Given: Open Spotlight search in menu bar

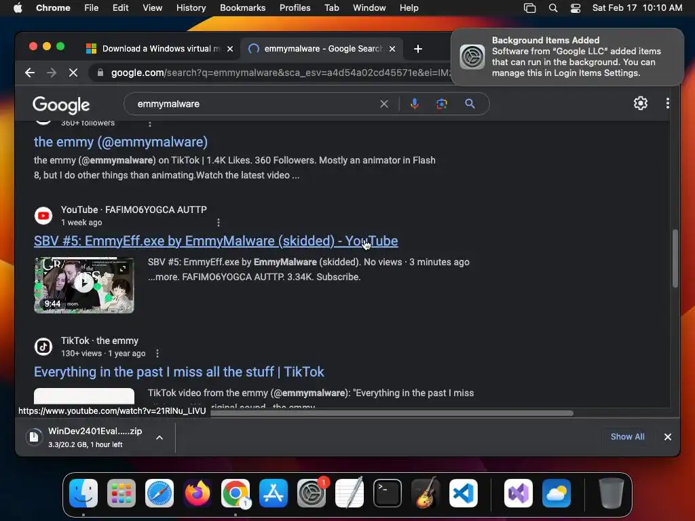Looking at the screenshot, I should coord(552,8).
